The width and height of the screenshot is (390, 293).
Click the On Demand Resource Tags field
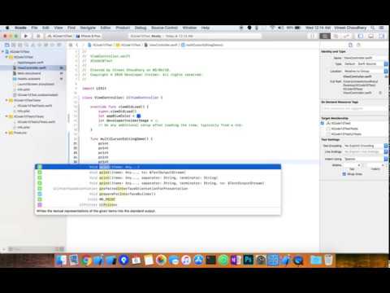click(354, 108)
